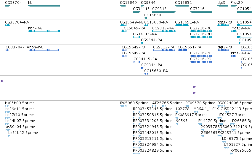This screenshot has width=252, height=155.
Task: Open the dgt3 gene label
Action: (221, 3)
